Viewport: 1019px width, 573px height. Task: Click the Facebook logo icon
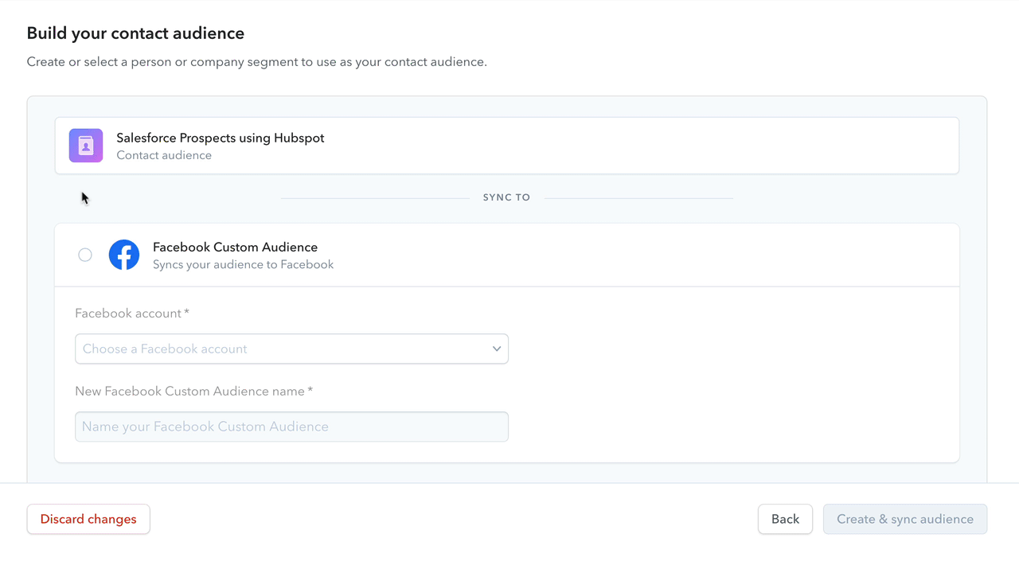tap(124, 255)
